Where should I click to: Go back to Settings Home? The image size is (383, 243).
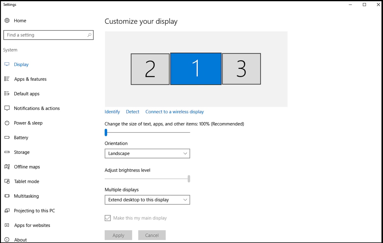pyautogui.click(x=20, y=20)
